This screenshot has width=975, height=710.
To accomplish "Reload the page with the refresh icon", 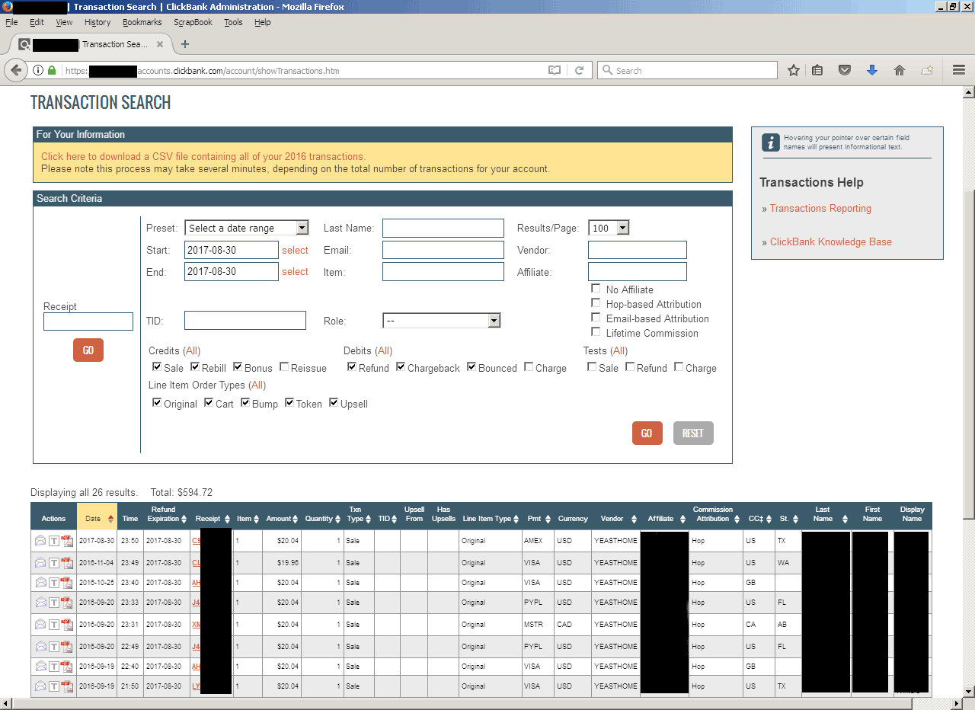I will (x=579, y=70).
